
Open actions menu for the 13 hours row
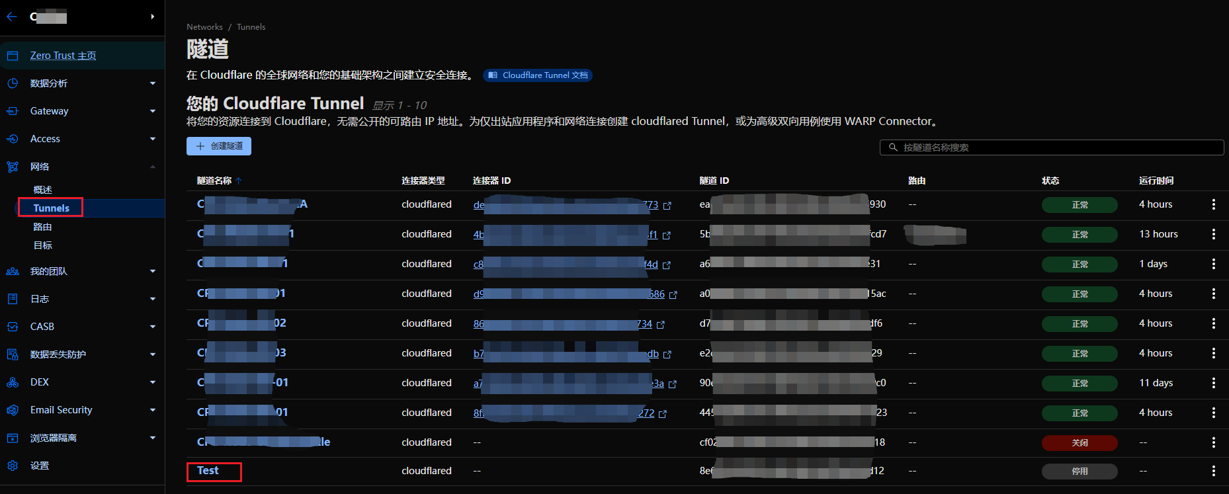point(1213,234)
